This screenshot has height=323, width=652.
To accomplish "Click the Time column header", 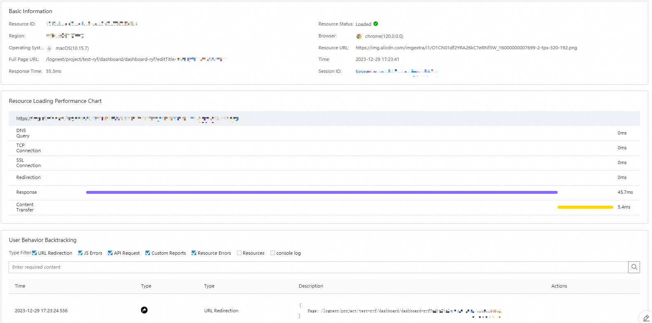I will [x=20, y=286].
